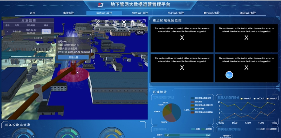This screenshot has height=138, width=281.
Task: Click the 应急监测 panel title
Action: 29,20
